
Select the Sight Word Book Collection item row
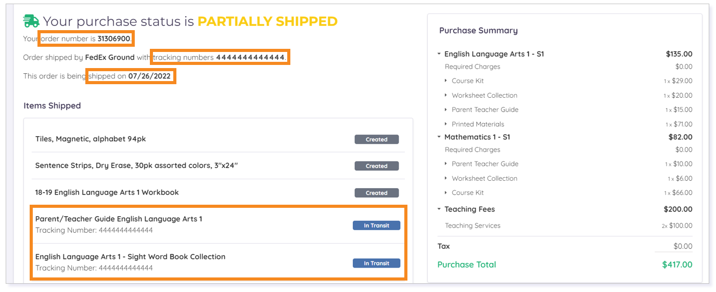pyautogui.click(x=218, y=262)
